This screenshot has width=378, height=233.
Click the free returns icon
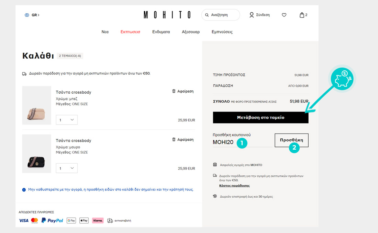(x=215, y=196)
